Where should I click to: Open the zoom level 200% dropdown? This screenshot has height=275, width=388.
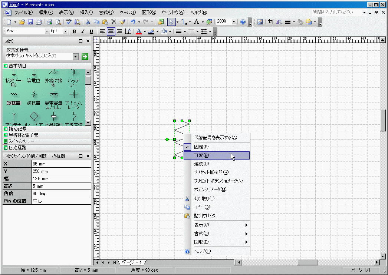tap(234, 22)
